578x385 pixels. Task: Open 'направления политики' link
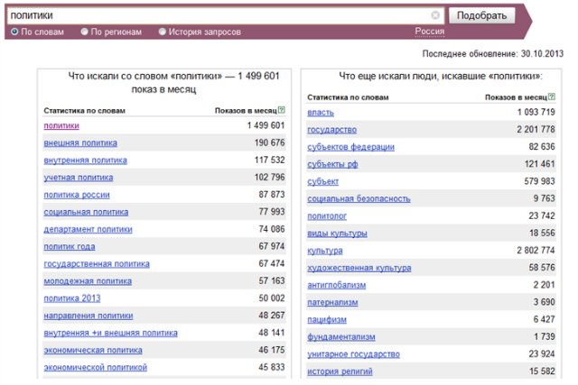point(89,316)
